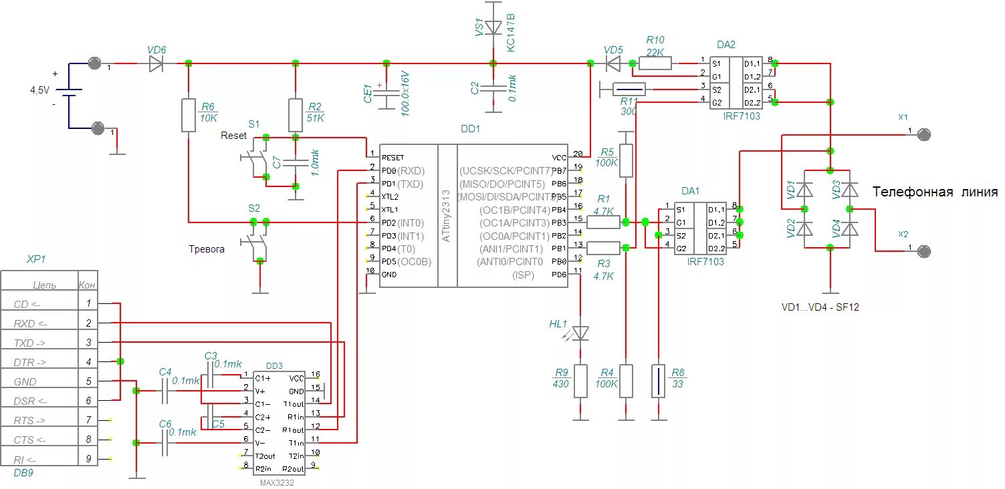Click the Телефонная линия caption
This screenshot has width=1005, height=489.
[x=935, y=192]
